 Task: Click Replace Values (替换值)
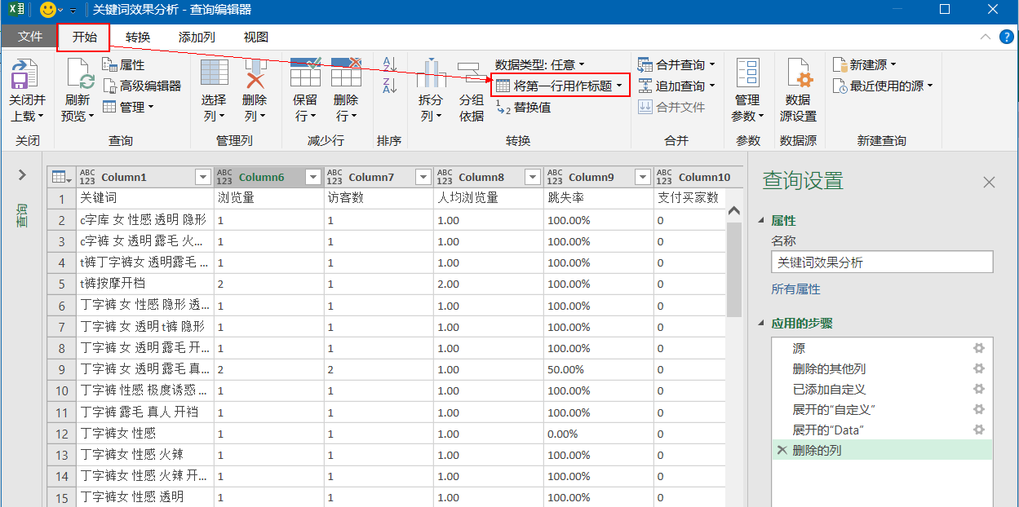[x=523, y=107]
